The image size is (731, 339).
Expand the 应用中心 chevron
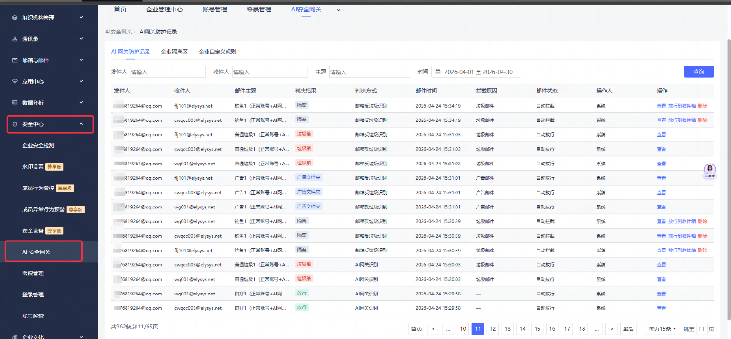tap(81, 81)
